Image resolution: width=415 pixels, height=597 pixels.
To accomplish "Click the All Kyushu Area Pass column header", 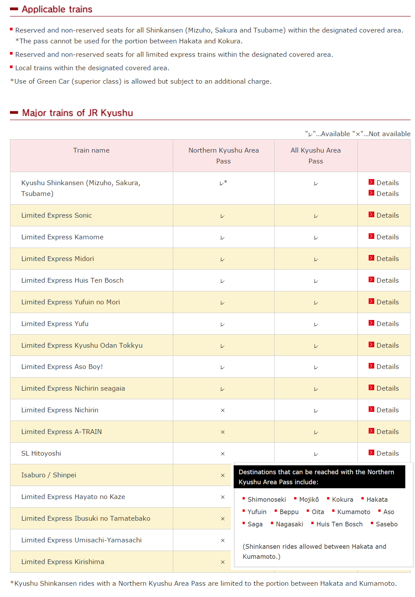I will 316,156.
